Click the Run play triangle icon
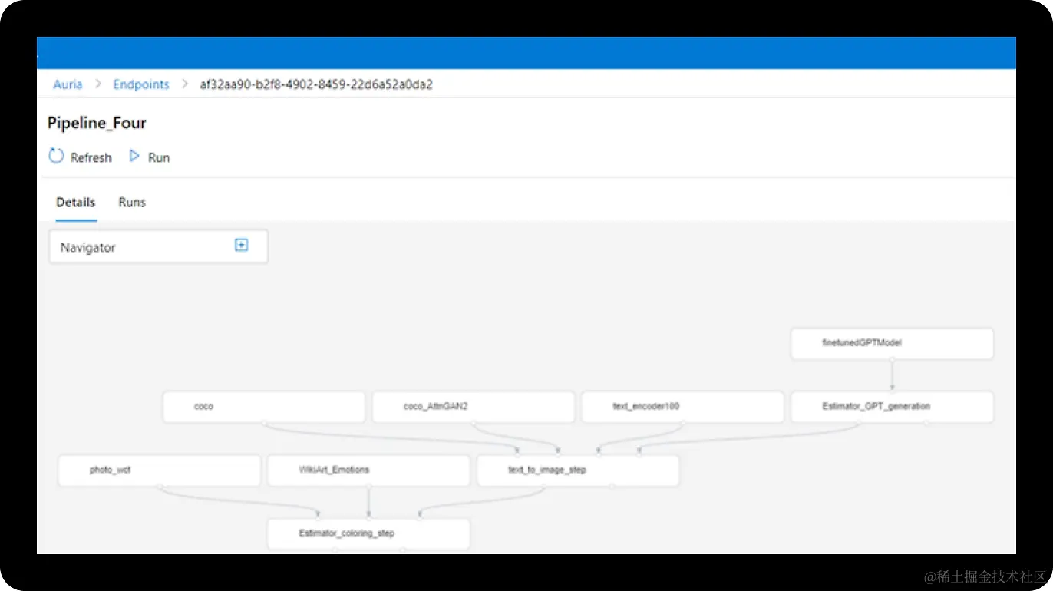1053x591 pixels. click(134, 156)
